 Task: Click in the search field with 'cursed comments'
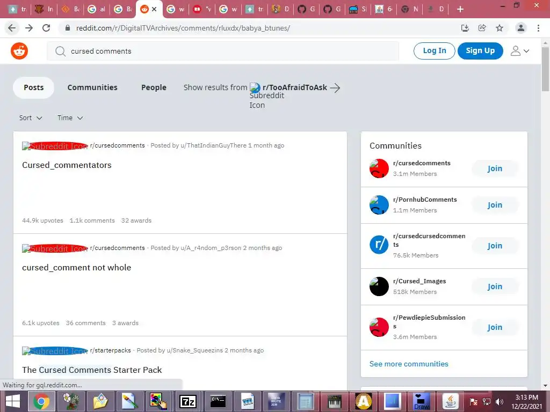coord(223,51)
